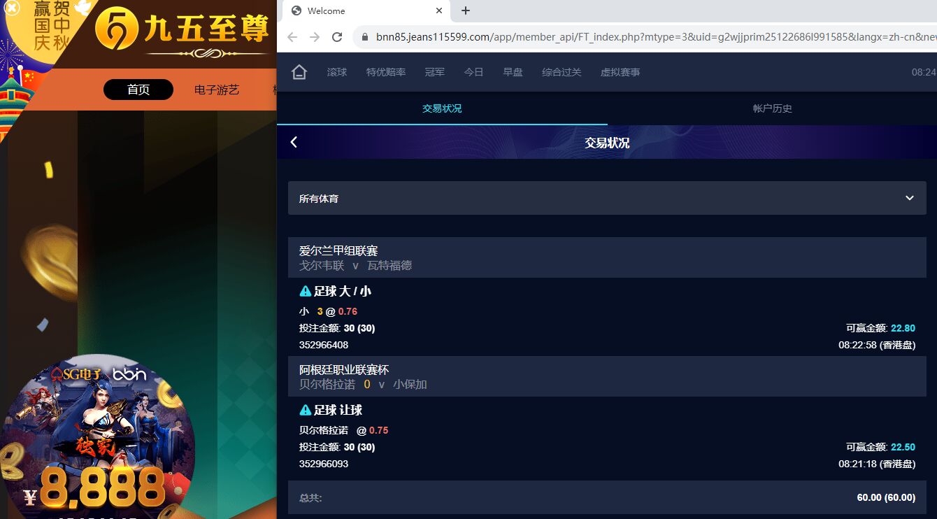Click warning icon next to 足球 大 / 小
937x519 pixels.
tap(305, 291)
